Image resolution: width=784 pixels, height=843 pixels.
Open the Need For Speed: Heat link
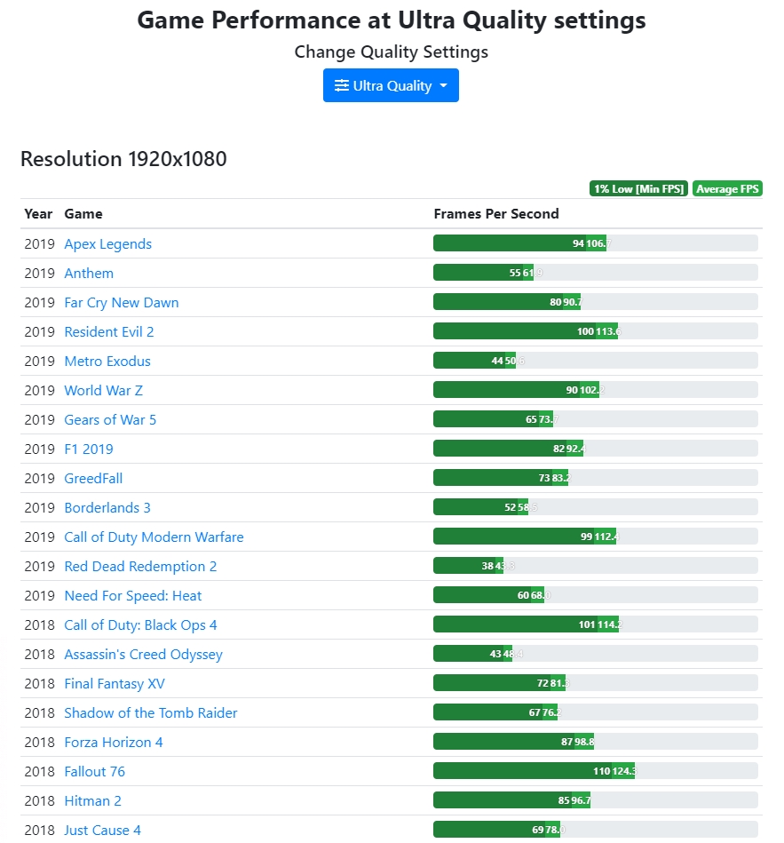pos(132,596)
